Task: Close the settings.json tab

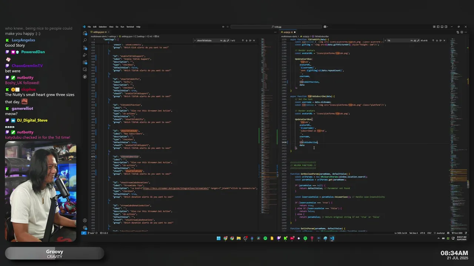Action: [109, 32]
